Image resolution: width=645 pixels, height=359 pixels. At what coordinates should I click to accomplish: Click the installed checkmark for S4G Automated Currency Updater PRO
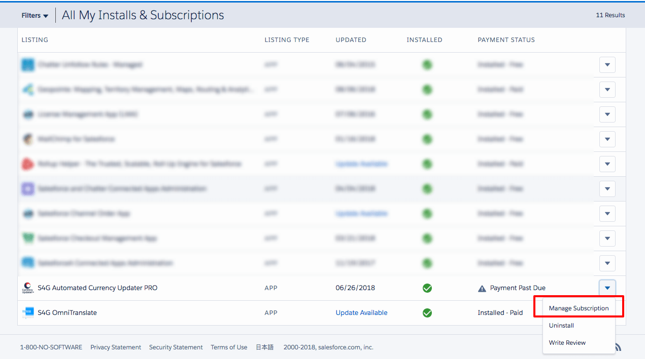click(427, 288)
